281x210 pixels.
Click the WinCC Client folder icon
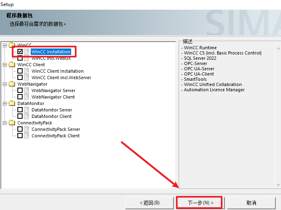click(x=11, y=65)
